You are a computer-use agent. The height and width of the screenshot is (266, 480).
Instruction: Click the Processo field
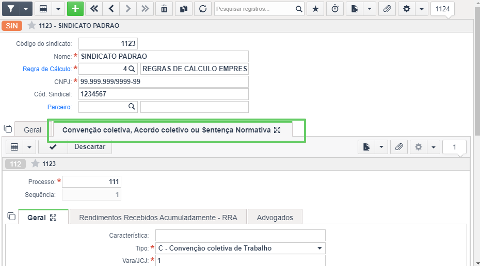(91, 181)
